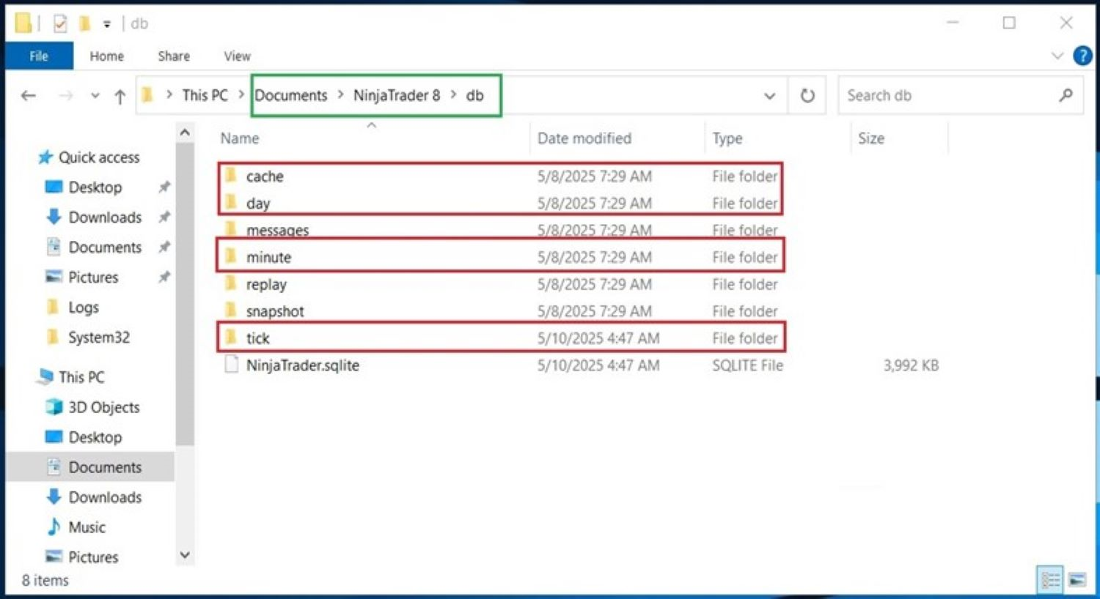Image resolution: width=1100 pixels, height=599 pixels.
Task: Click NinjaTrader 8 in the breadcrumb path
Action: click(x=396, y=95)
